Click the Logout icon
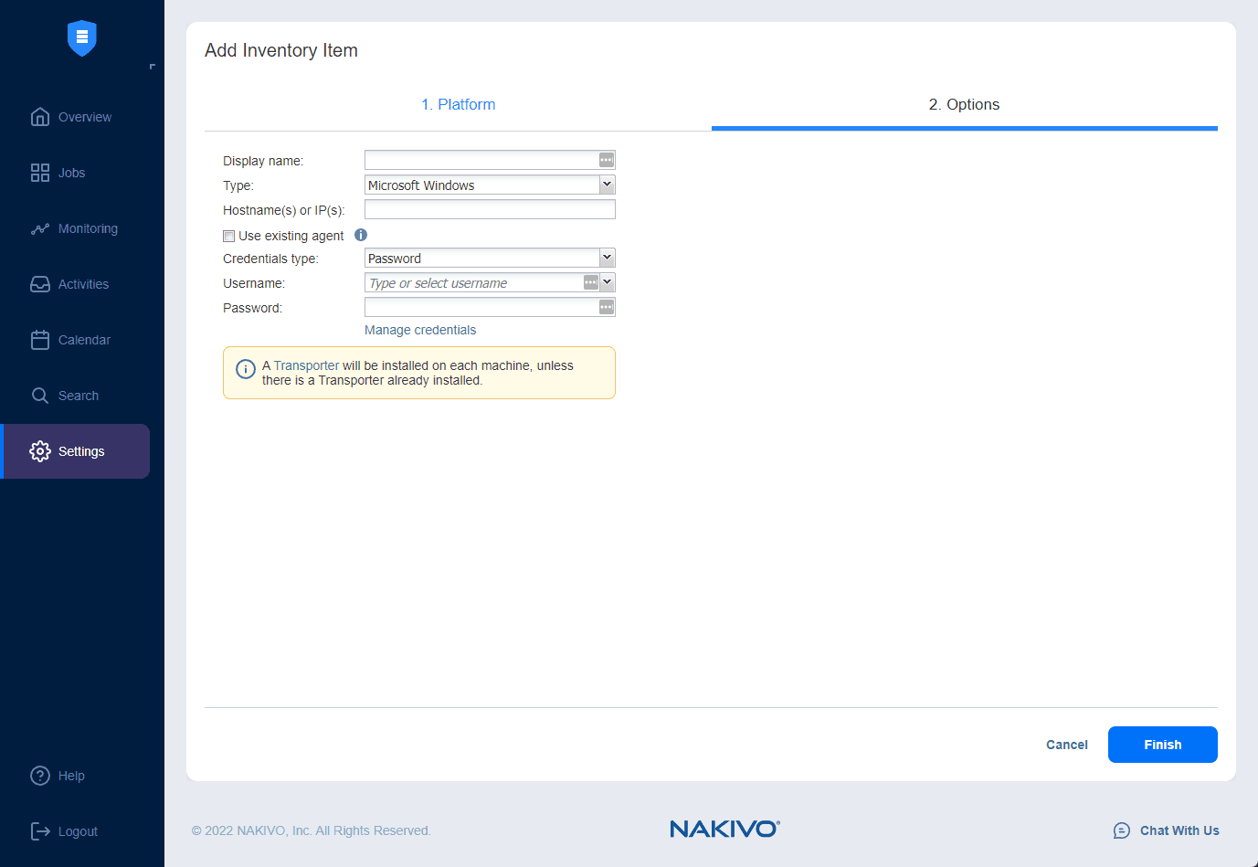Image resolution: width=1258 pixels, height=867 pixels. pos(41,831)
